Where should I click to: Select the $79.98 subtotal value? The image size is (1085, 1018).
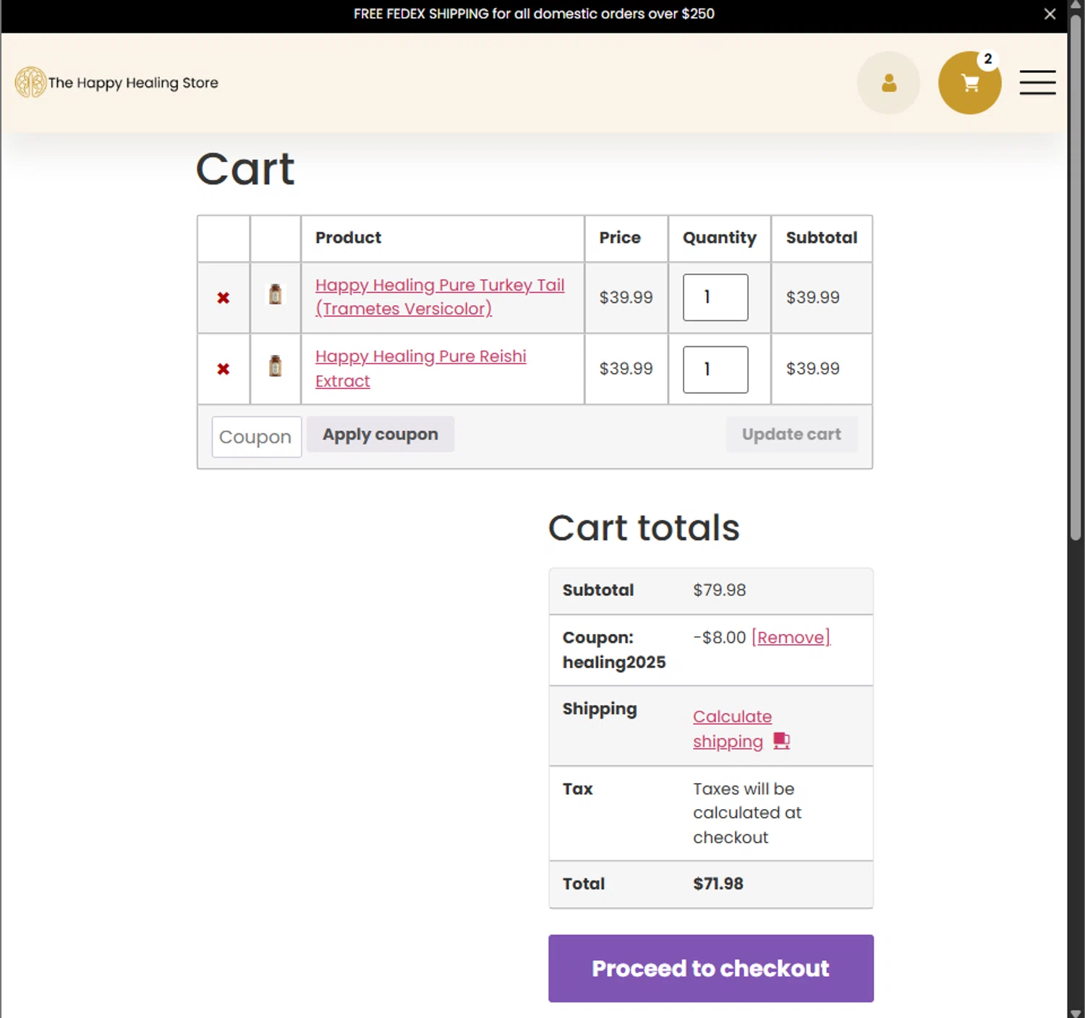pyautogui.click(x=720, y=590)
